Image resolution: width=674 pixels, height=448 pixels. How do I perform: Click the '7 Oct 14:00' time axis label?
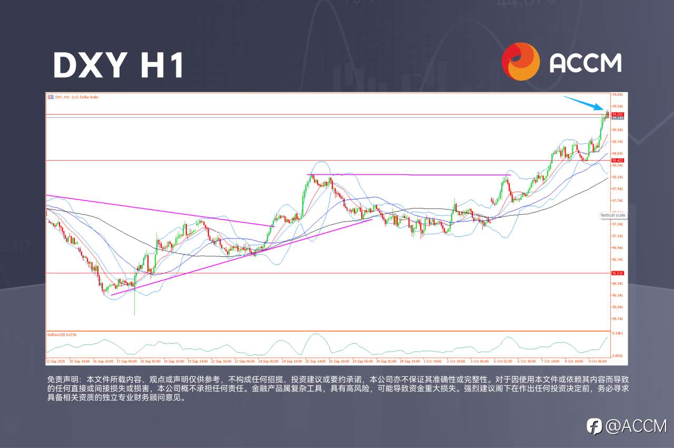coord(550,362)
